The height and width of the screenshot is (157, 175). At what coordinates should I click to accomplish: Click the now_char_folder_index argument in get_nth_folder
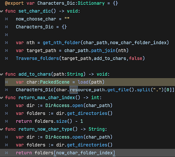(138, 43)
